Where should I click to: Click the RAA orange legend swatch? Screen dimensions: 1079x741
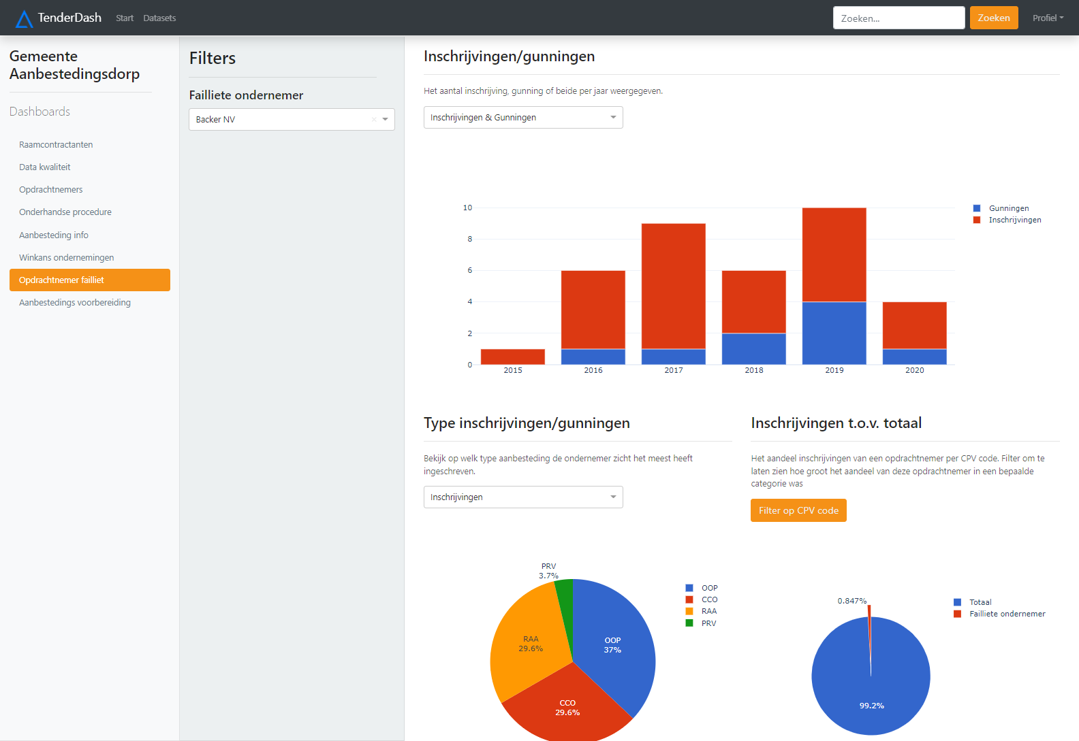tap(689, 611)
